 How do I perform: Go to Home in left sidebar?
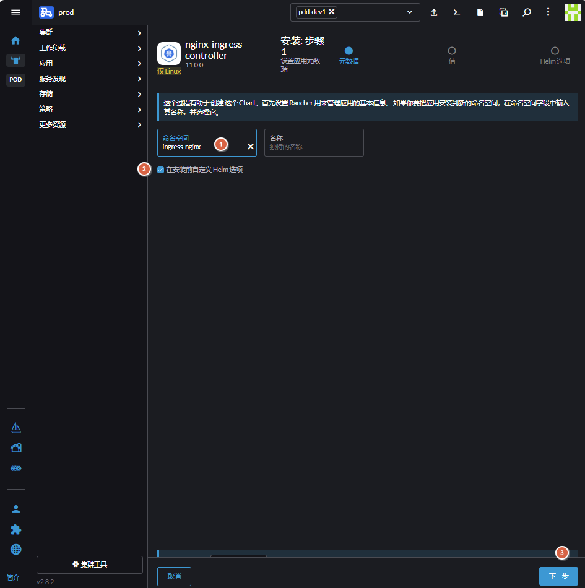click(x=16, y=41)
